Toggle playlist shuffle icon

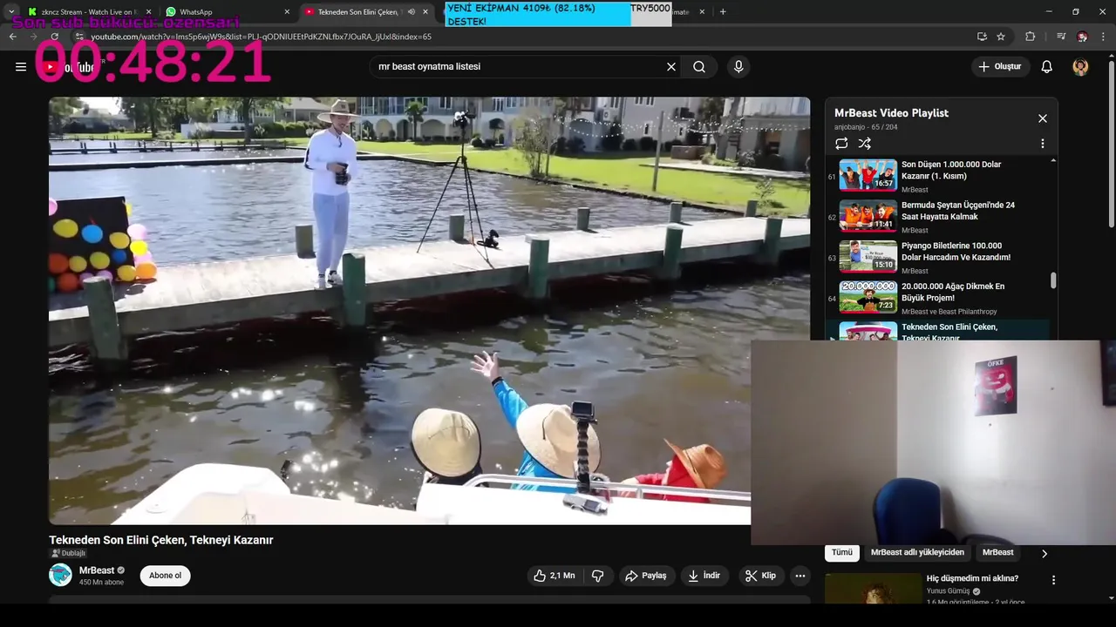pyautogui.click(x=865, y=144)
